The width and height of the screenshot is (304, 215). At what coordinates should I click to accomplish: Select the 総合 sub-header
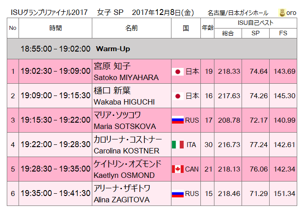click(228, 33)
